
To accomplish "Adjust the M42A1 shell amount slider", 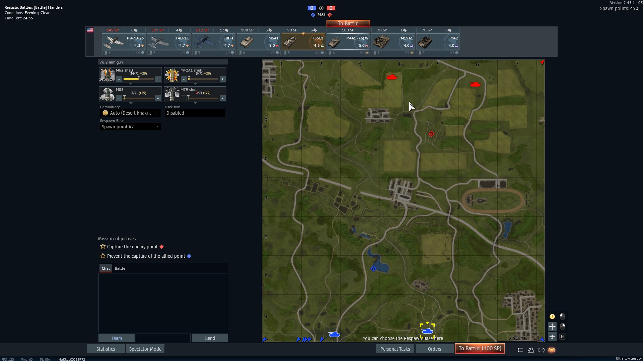I will pos(203,79).
